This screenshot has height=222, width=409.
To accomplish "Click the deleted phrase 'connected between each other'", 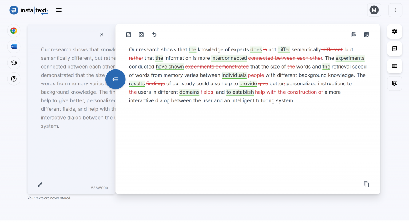I will point(285,58).
